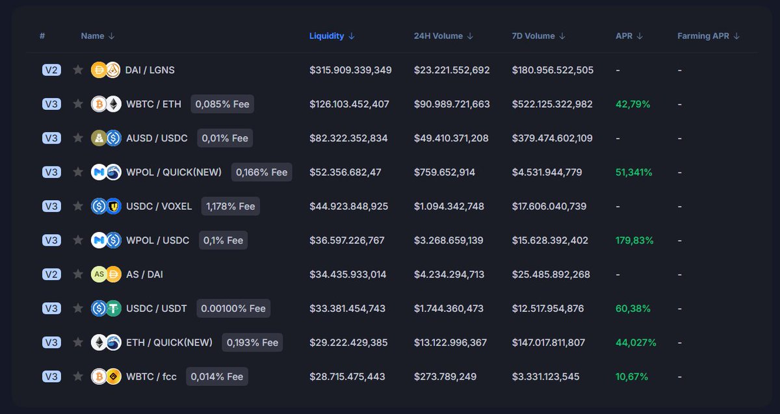Favorite the DAI / LGNS pool star
Screen dimensions: 780x414
pos(78,70)
